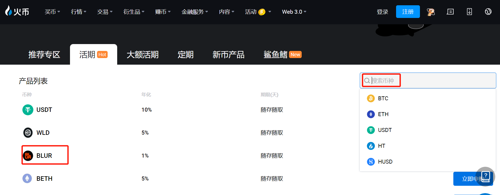Image resolution: width=500 pixels, height=195 pixels.
Task: Select ETH from the search dropdown
Action: [x=428, y=114]
